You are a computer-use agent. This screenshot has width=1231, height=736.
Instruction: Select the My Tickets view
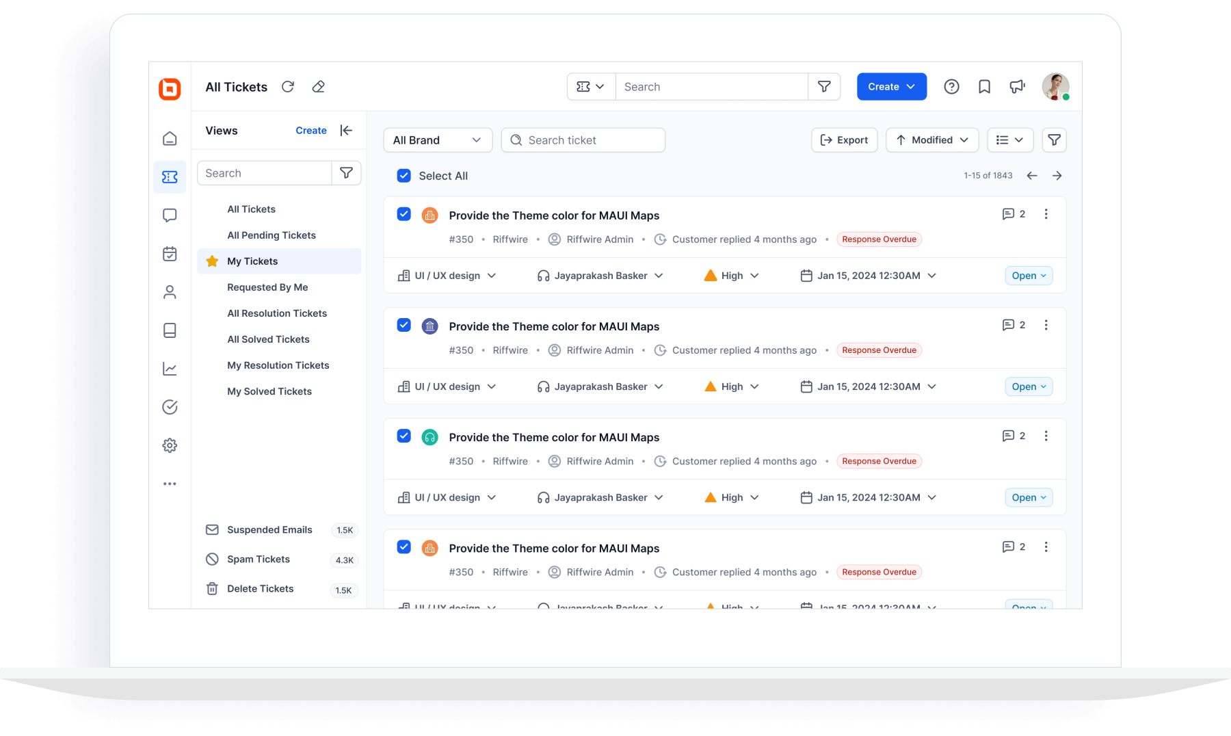pos(279,261)
